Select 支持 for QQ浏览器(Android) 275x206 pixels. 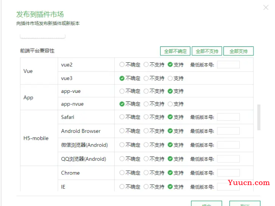coord(170,159)
